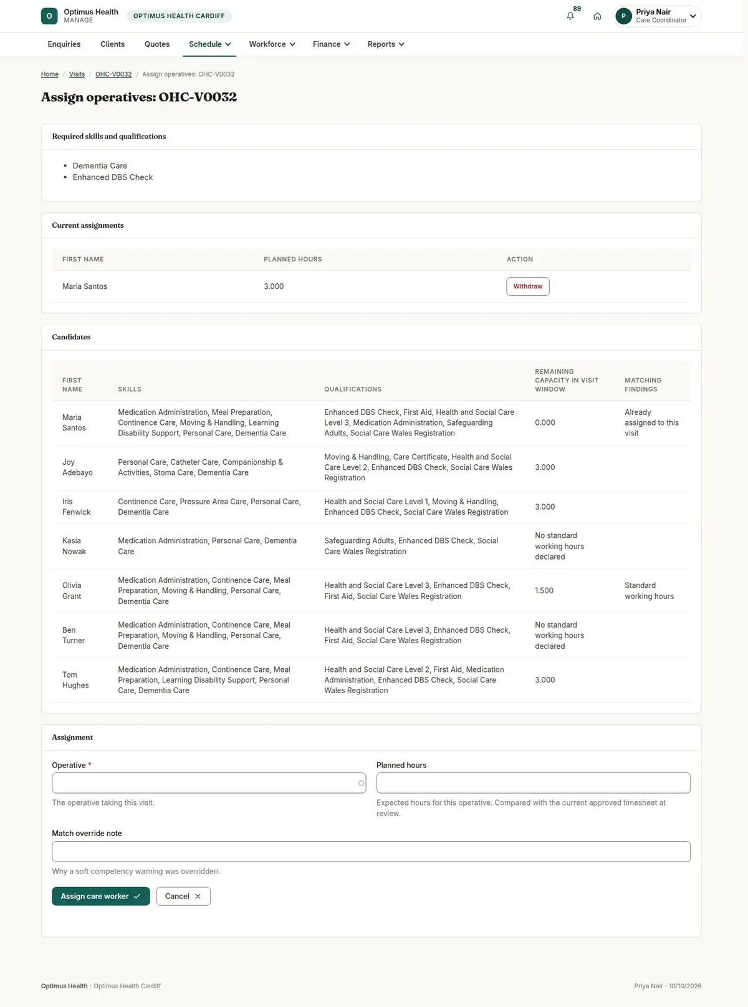Click the Optimus Health Cardiff badge
748x1007 pixels.
click(x=179, y=16)
